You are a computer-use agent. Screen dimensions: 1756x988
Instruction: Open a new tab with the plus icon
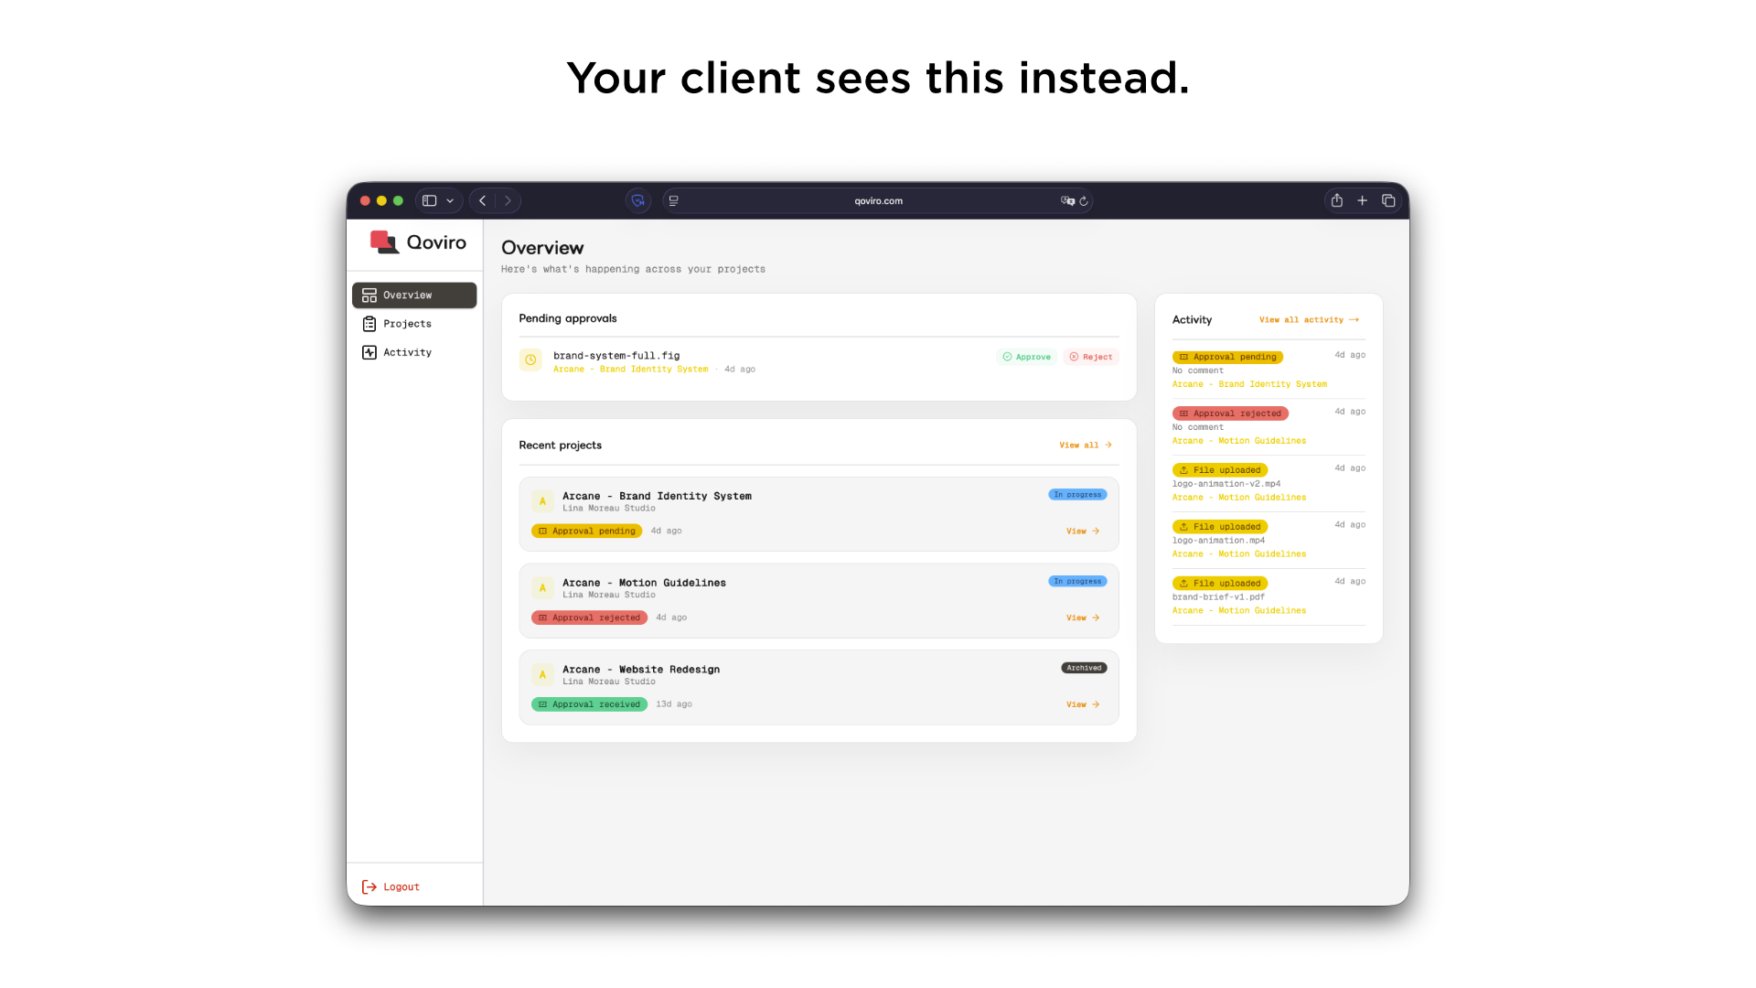click(x=1363, y=200)
